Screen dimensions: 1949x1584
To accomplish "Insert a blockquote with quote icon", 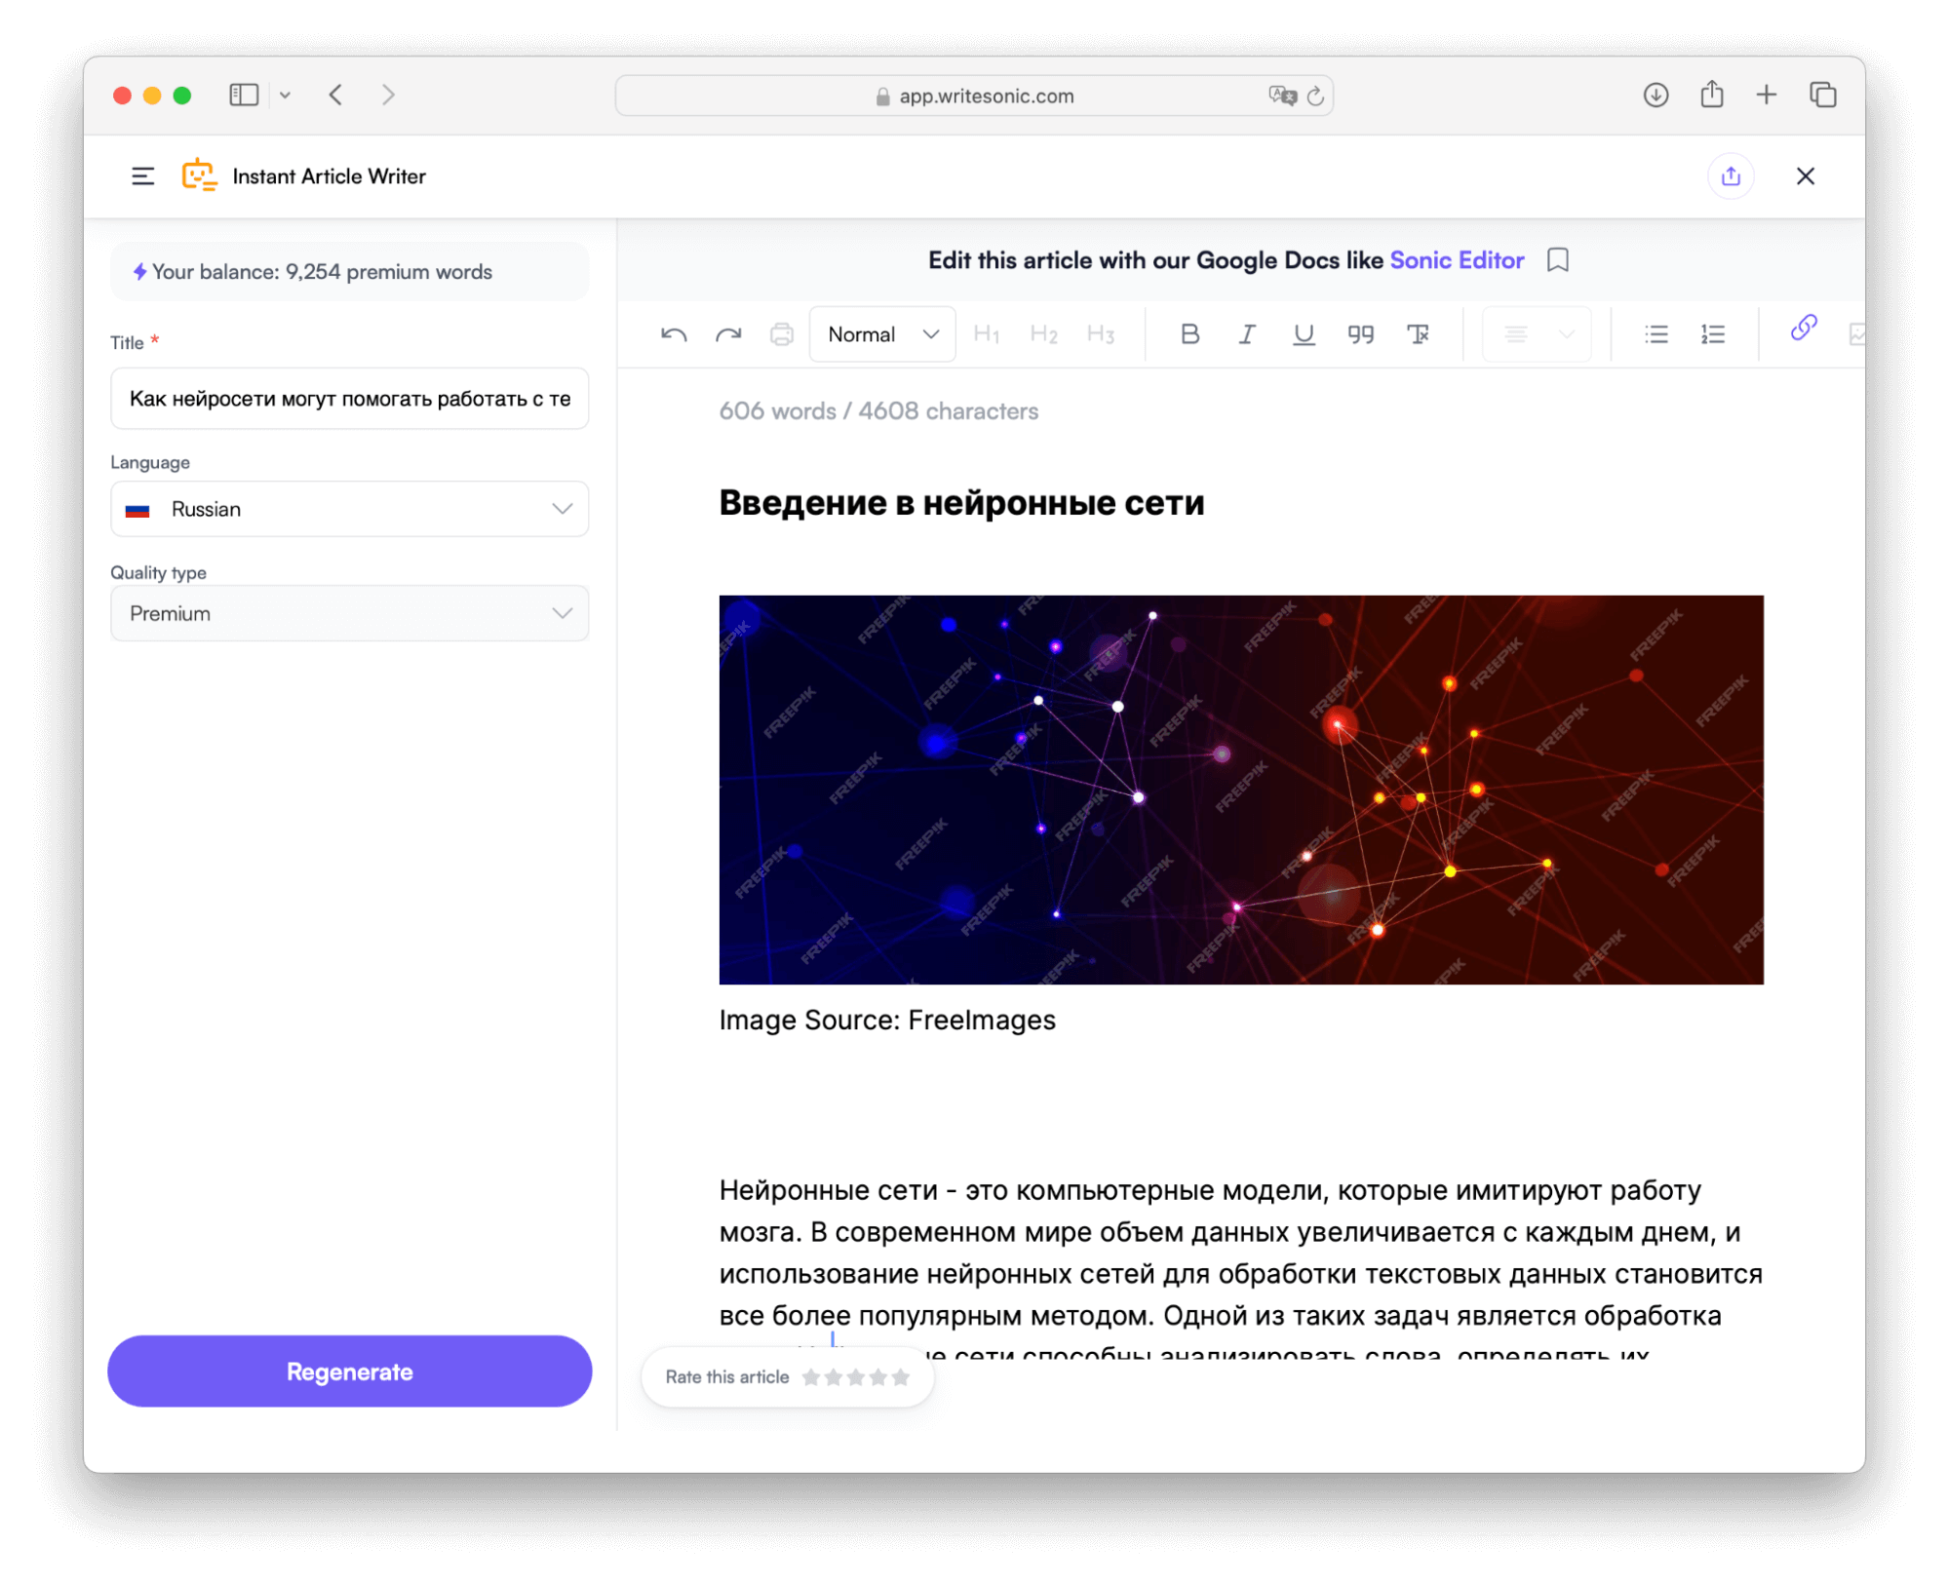I will pyautogui.click(x=1360, y=334).
